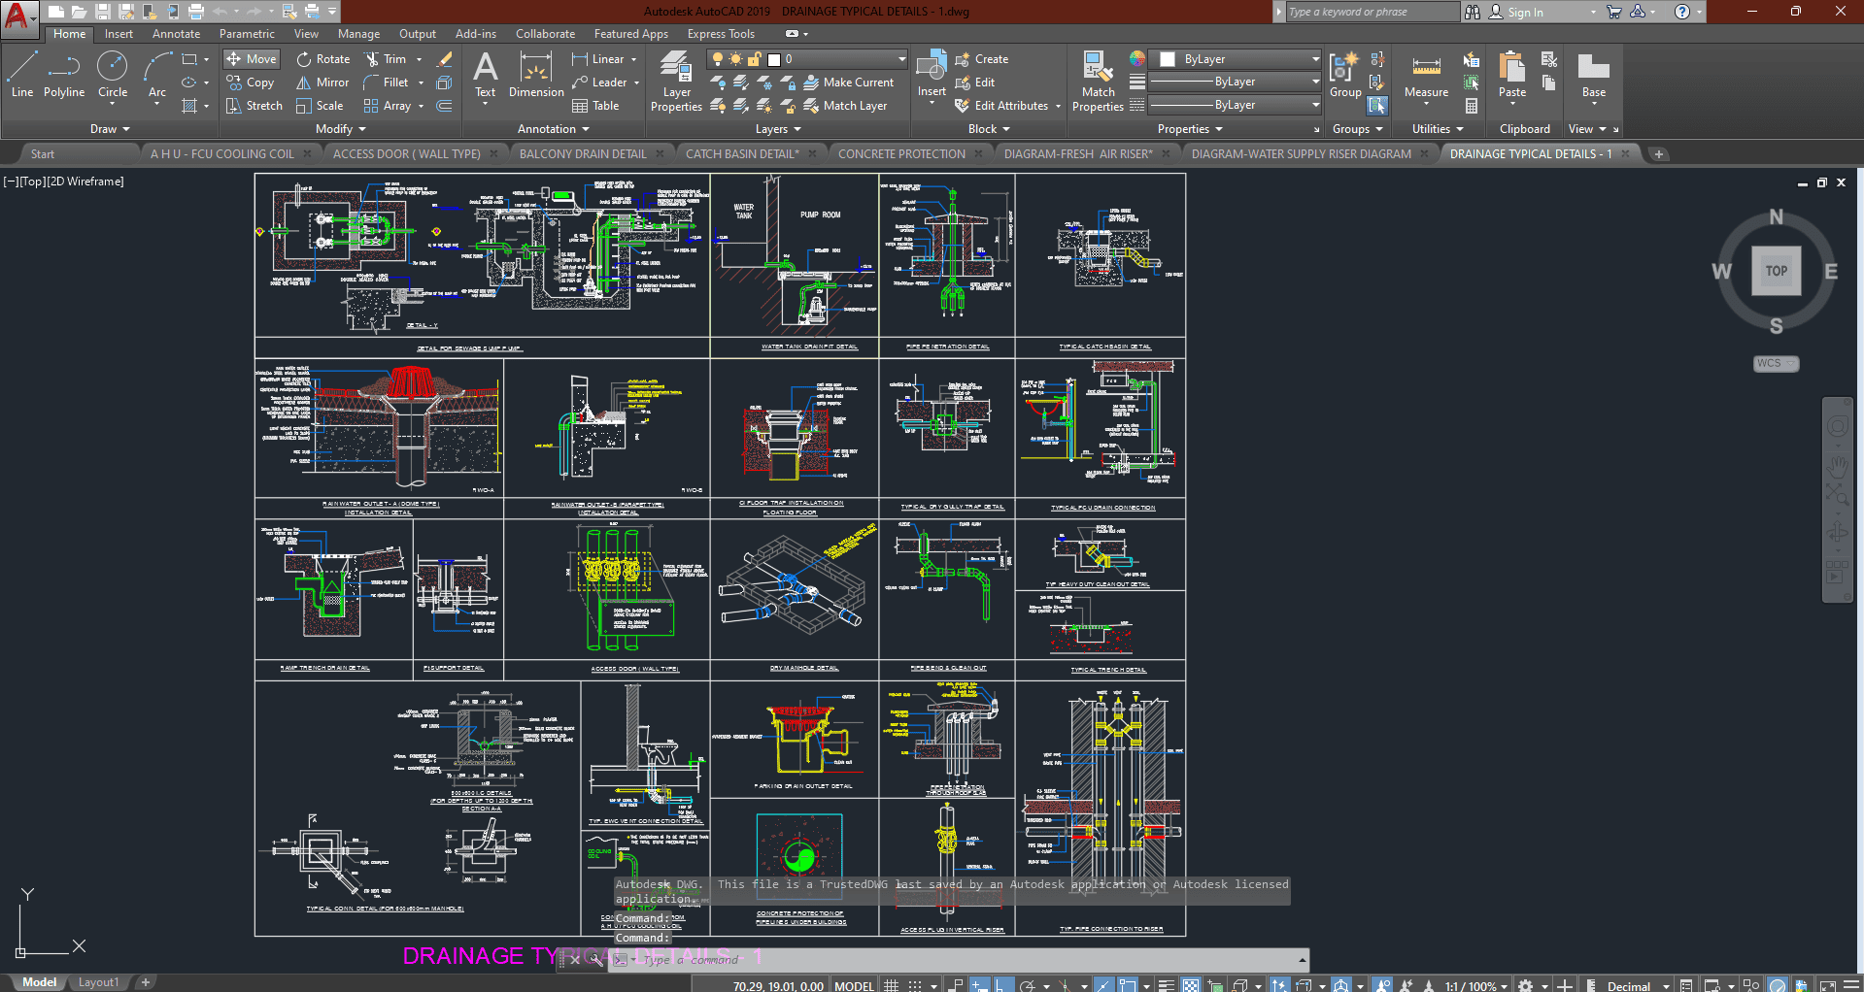1864x992 pixels.
Task: Toggle drawing grid display in status bar
Action: 891,985
